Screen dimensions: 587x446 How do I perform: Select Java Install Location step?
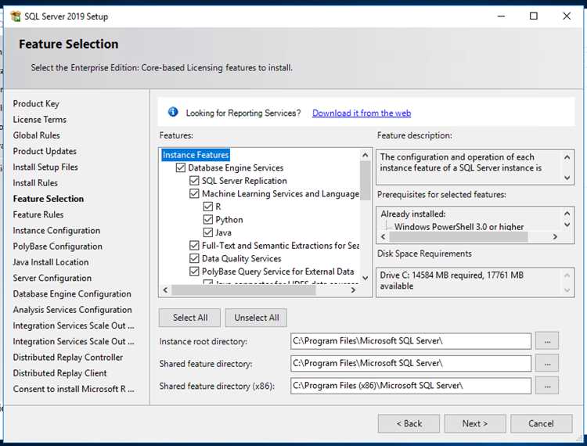coord(51,262)
